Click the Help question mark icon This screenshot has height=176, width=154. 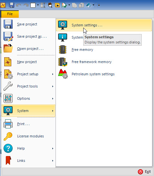point(8,148)
